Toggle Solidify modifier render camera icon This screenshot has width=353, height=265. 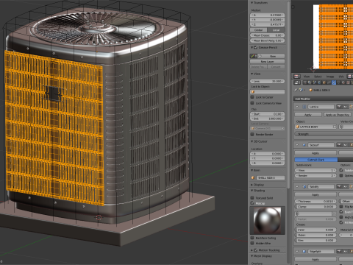(339, 187)
